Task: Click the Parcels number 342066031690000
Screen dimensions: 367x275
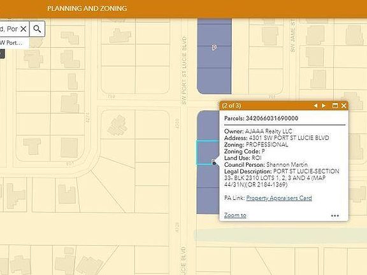Action: tap(271, 118)
